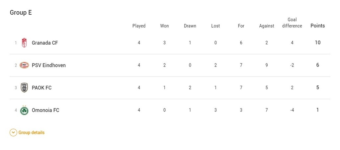Image resolution: width=340 pixels, height=150 pixels.
Task: Open the Group details link text
Action: 31,133
